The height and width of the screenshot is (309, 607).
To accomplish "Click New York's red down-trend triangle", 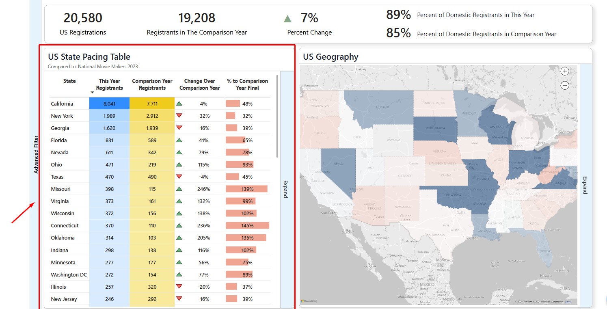I will tap(179, 116).
